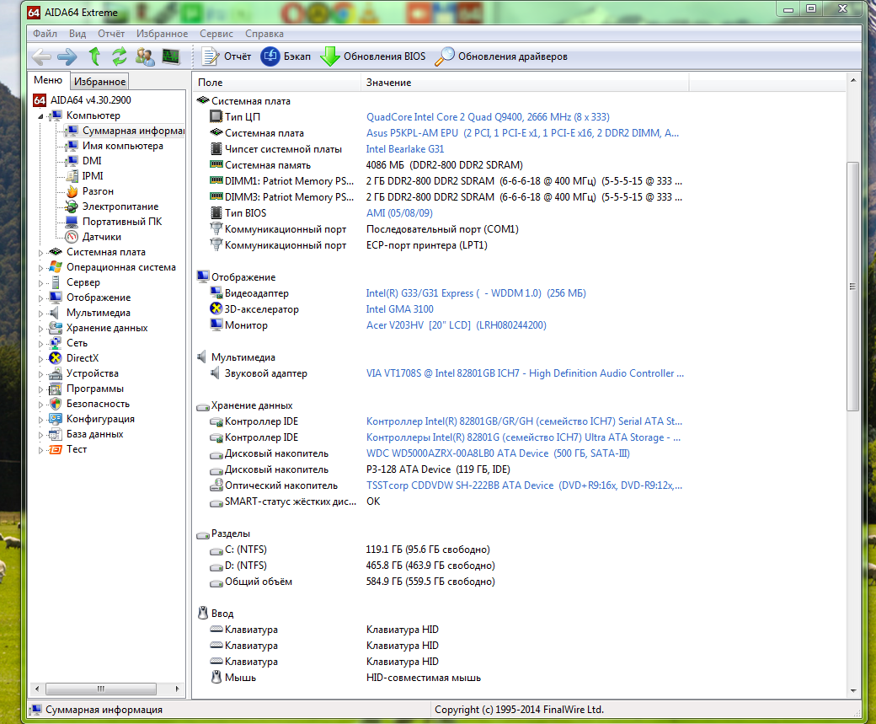Open the system monitor graph icon
The width and height of the screenshot is (876, 724).
point(171,56)
